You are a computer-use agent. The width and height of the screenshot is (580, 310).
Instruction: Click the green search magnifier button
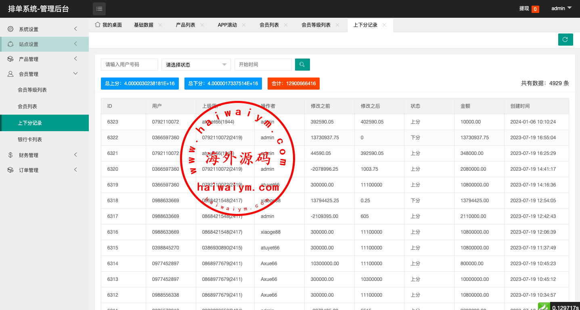(302, 65)
